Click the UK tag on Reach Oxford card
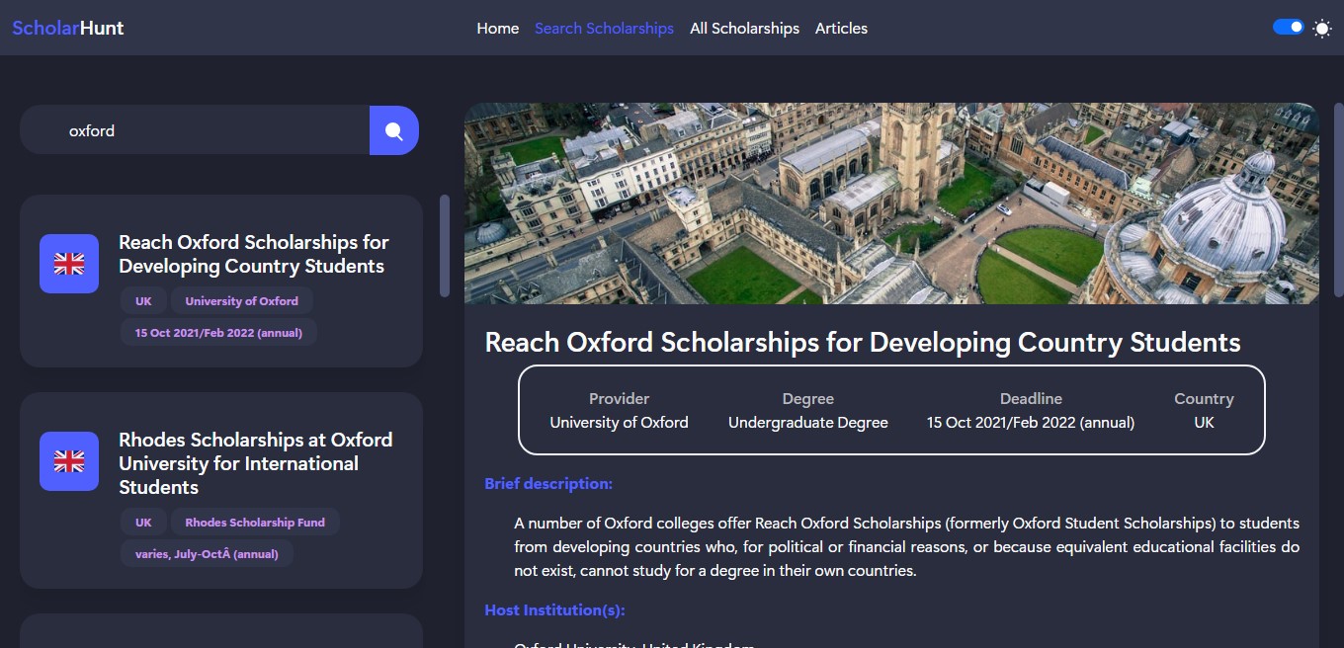1344x648 pixels. pyautogui.click(x=143, y=301)
